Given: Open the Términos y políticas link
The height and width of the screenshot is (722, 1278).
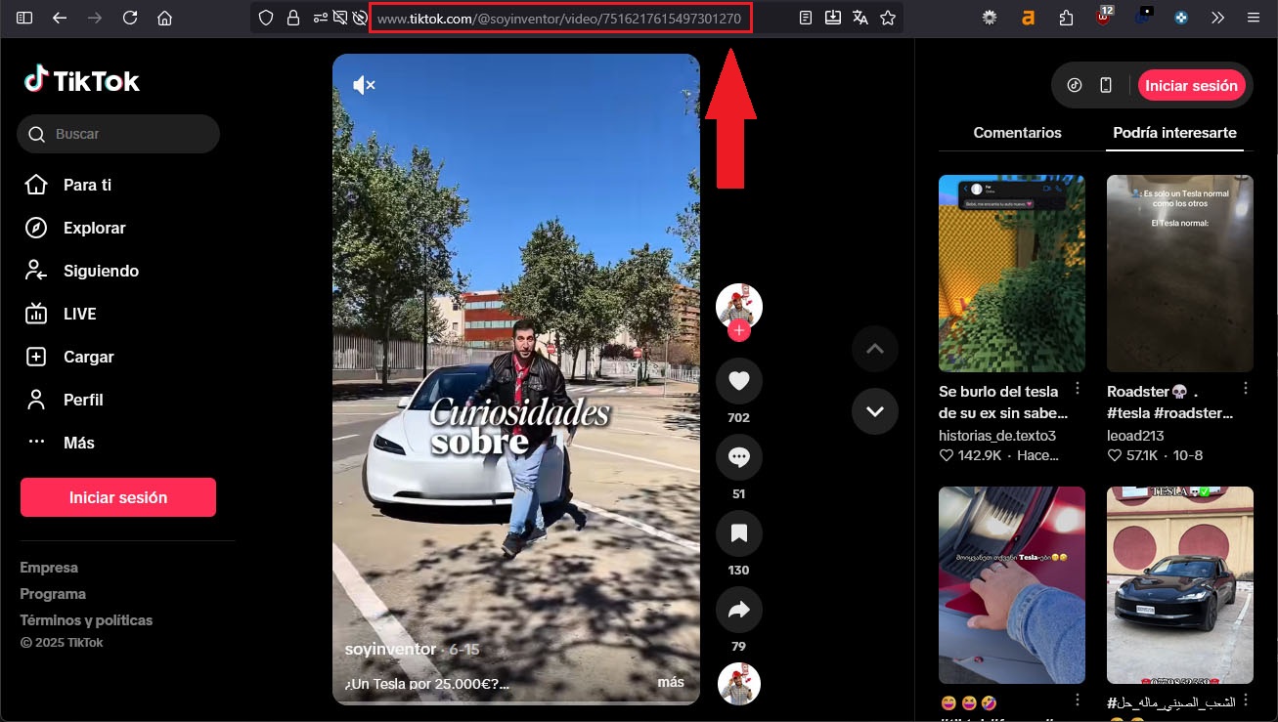Looking at the screenshot, I should (x=86, y=620).
